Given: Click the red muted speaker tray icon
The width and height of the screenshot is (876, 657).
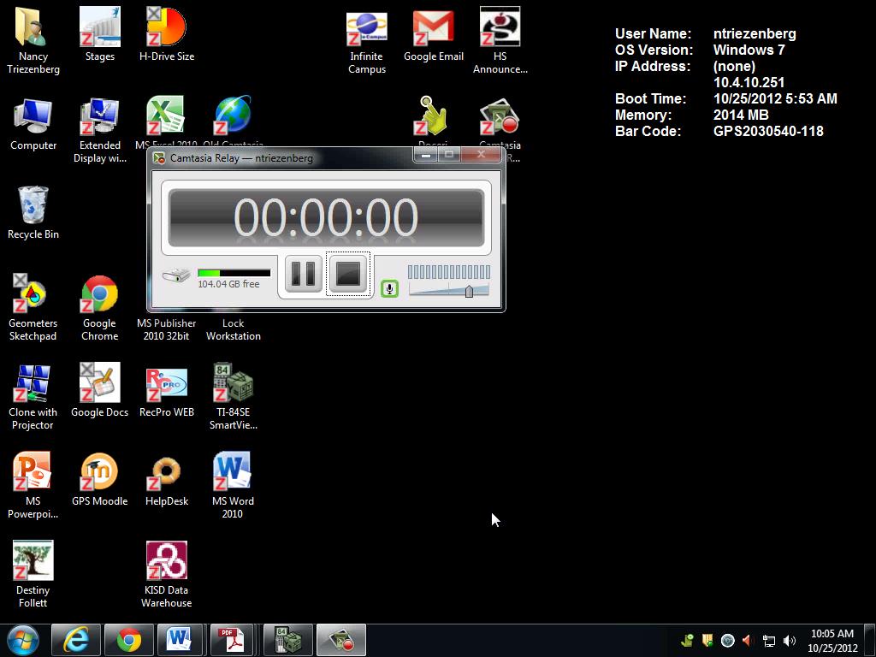Looking at the screenshot, I should click(x=748, y=641).
